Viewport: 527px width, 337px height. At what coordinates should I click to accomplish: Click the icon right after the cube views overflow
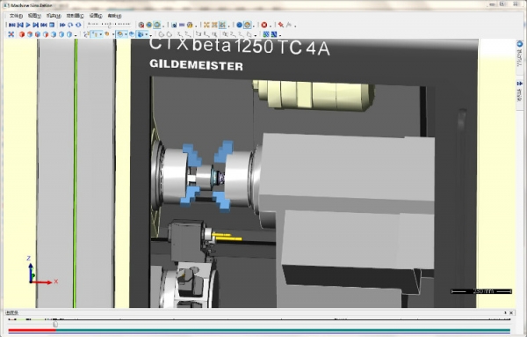point(86,34)
